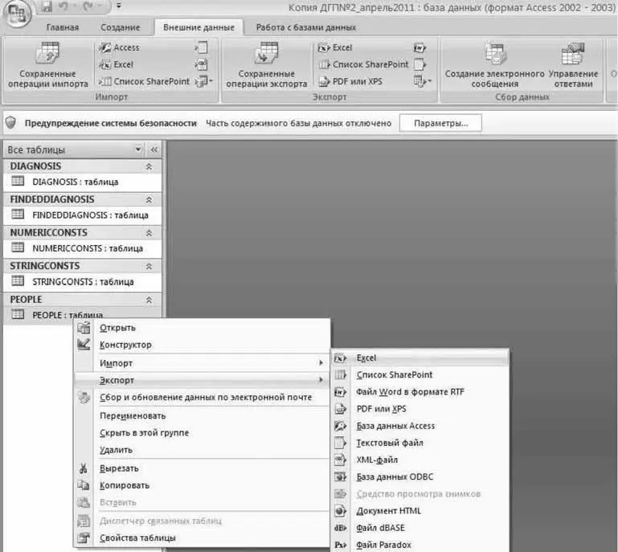The height and width of the screenshot is (552, 618).
Task: Open Manage replies
Action: coord(573,65)
